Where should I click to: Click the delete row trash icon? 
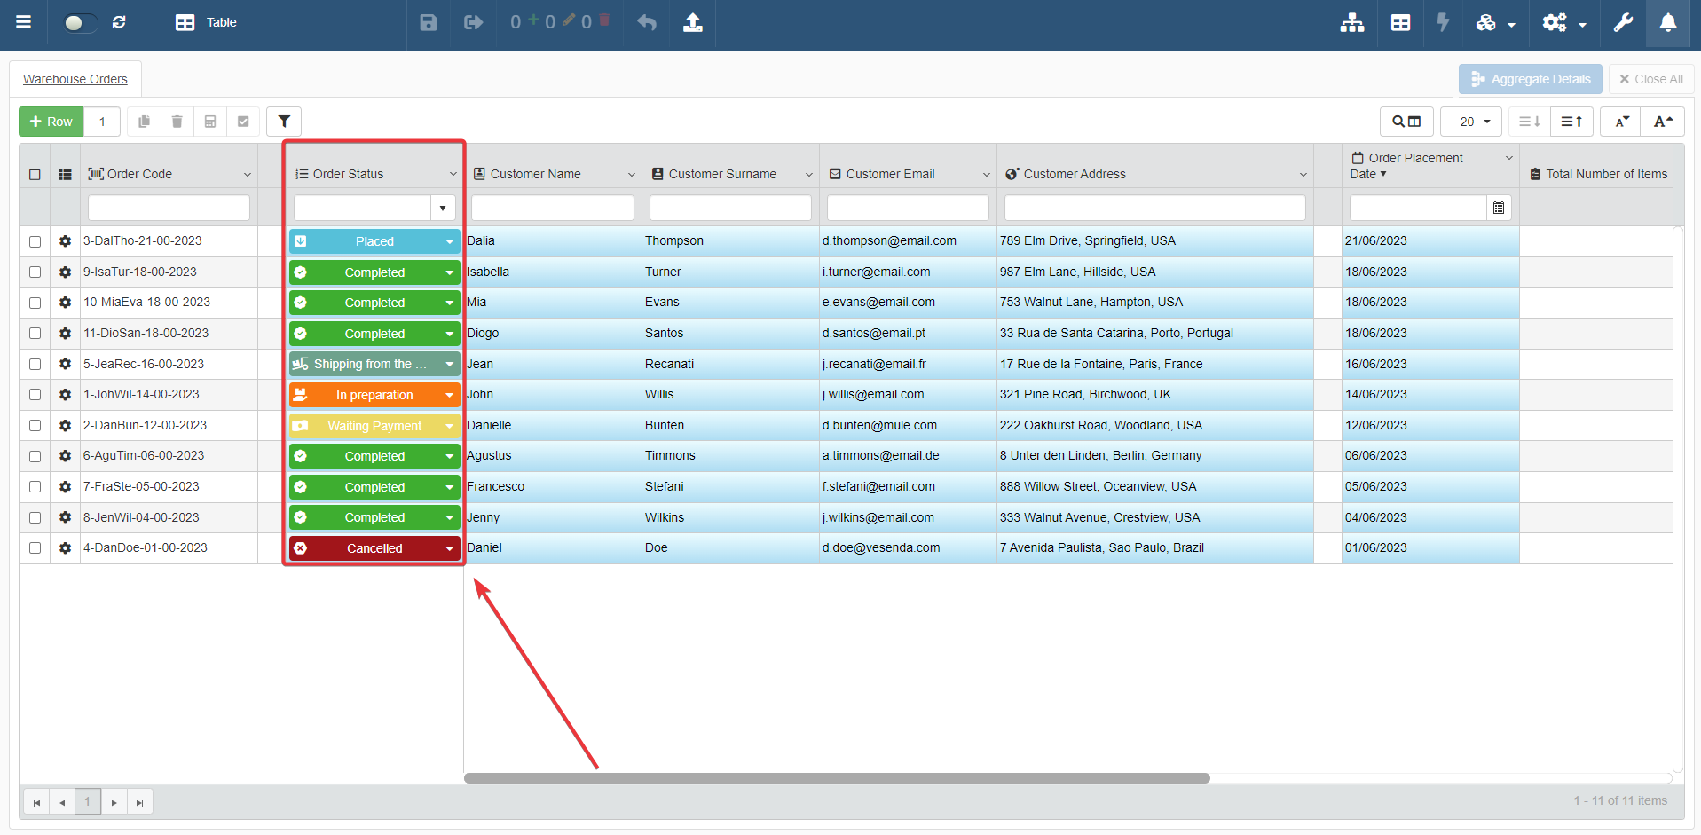[x=177, y=122]
